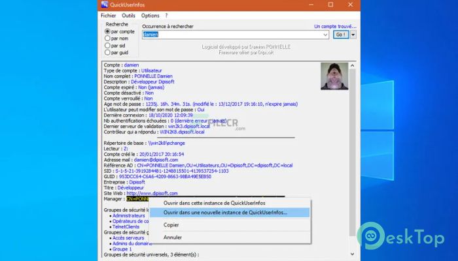The width and height of the screenshot is (458, 261).
Task: Open the Options menu
Action: pyautogui.click(x=150, y=16)
